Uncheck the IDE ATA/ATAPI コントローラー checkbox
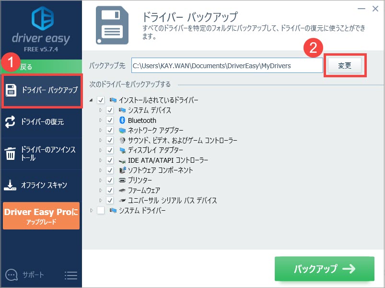This screenshot has height=288, width=385. pyautogui.click(x=110, y=160)
